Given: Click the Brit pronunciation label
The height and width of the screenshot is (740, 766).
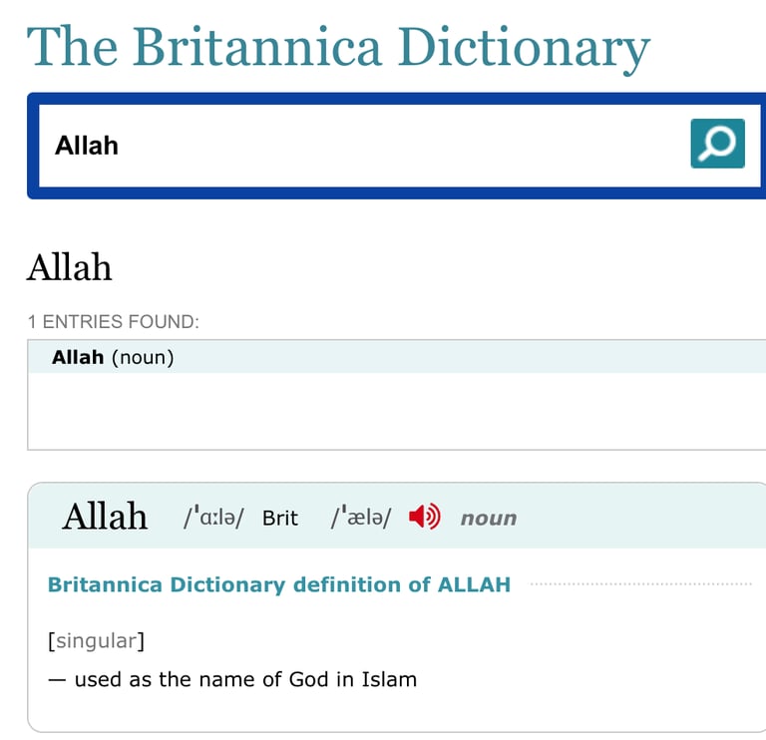Looking at the screenshot, I should coord(280,519).
